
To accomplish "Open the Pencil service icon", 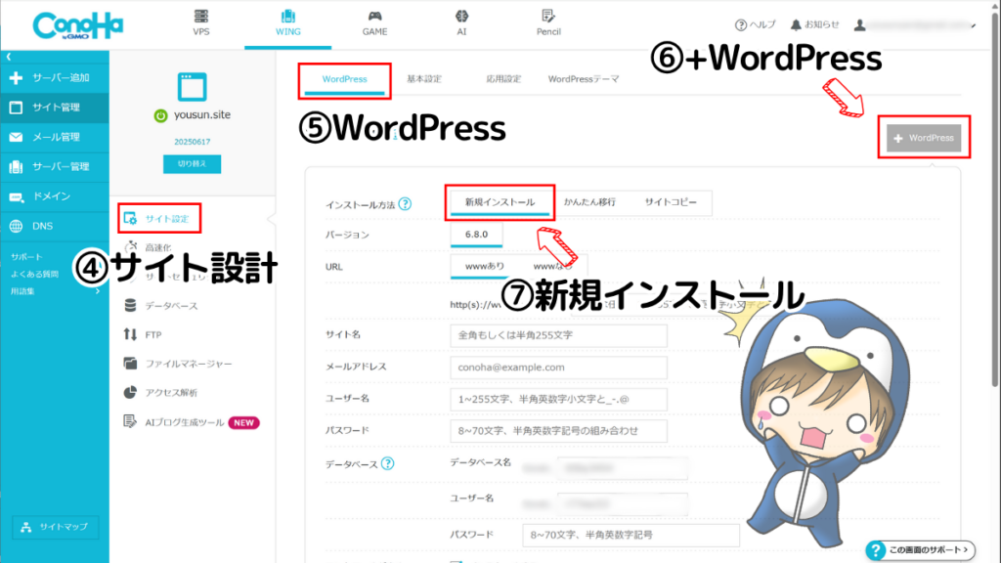I will 547,16.
